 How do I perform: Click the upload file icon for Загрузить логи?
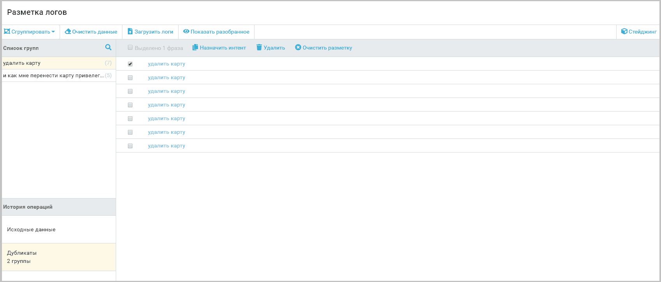point(130,32)
